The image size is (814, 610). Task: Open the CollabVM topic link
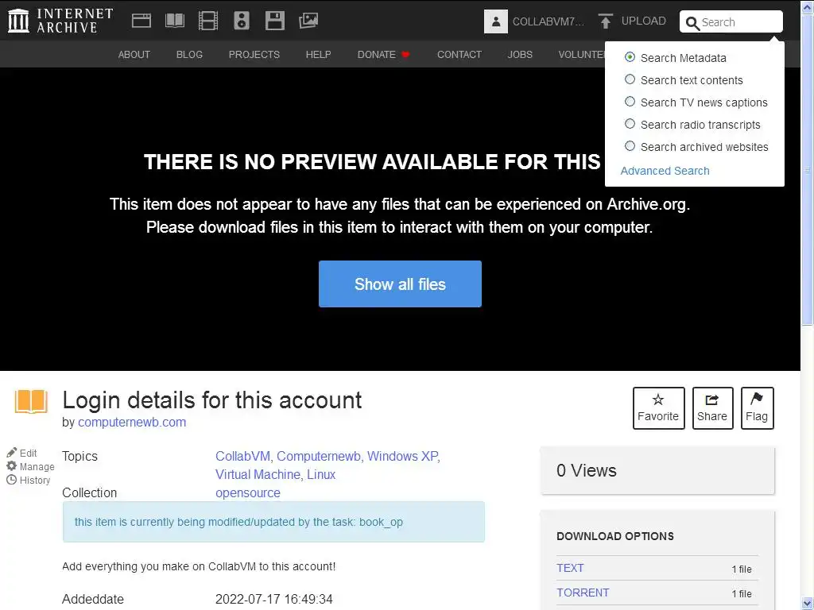click(243, 456)
